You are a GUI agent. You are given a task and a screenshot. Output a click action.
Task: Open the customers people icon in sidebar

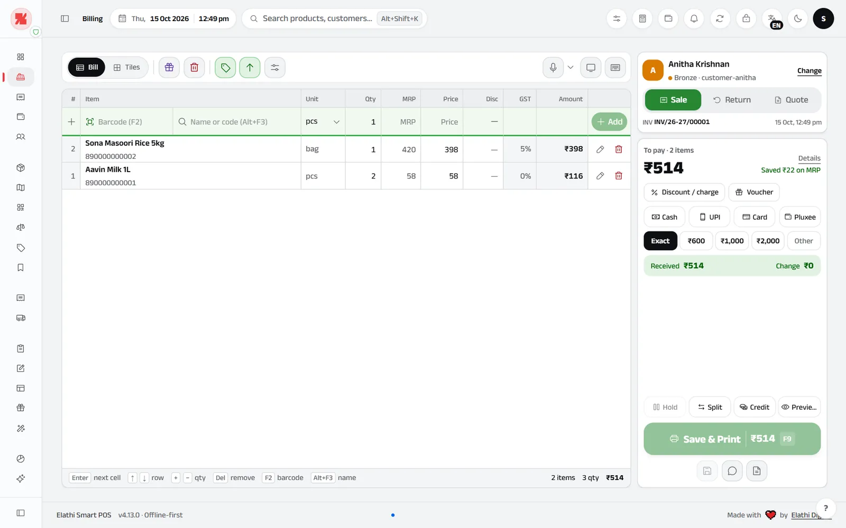[x=21, y=137]
